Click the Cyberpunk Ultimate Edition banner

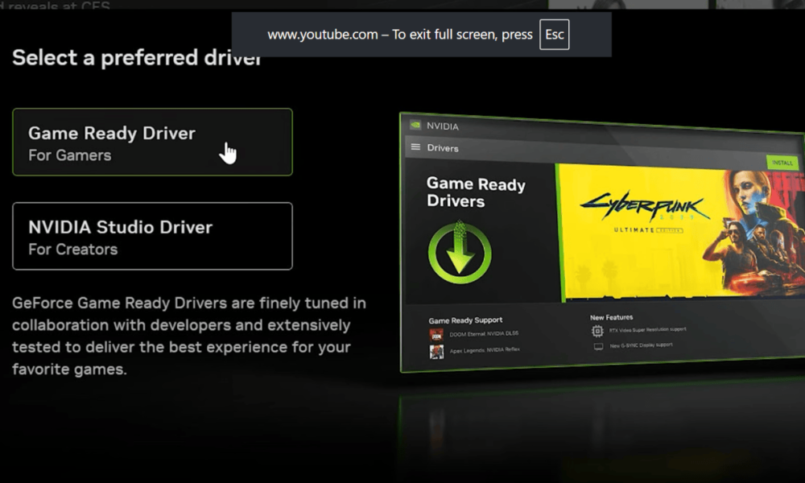[x=680, y=232]
